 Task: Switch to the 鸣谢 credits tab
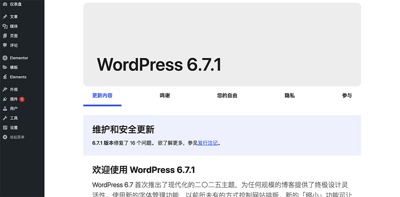[x=165, y=96]
